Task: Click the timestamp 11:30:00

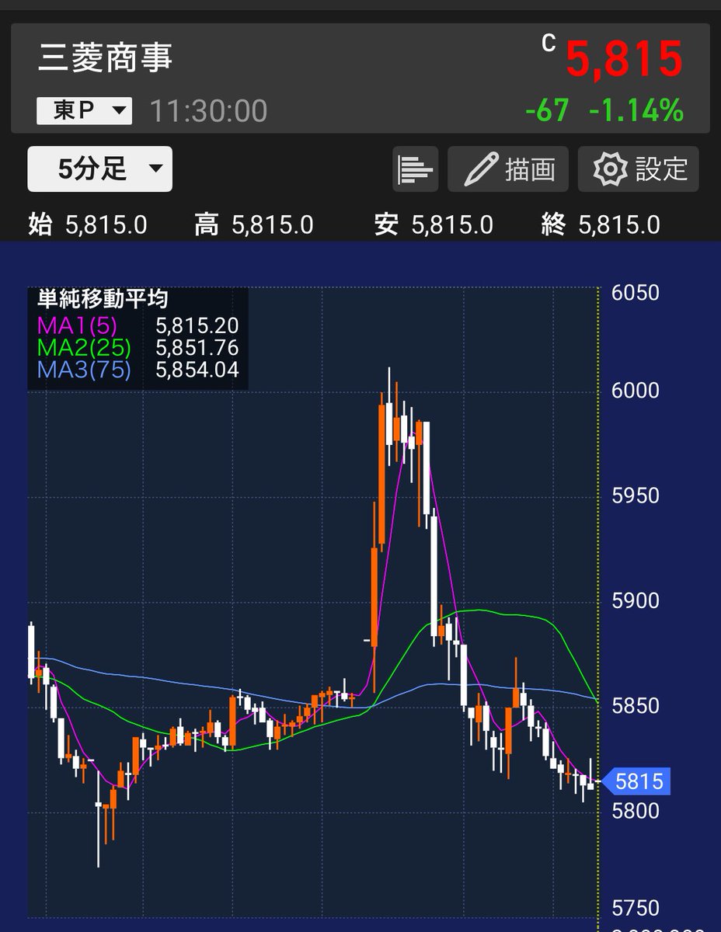Action: coord(208,111)
